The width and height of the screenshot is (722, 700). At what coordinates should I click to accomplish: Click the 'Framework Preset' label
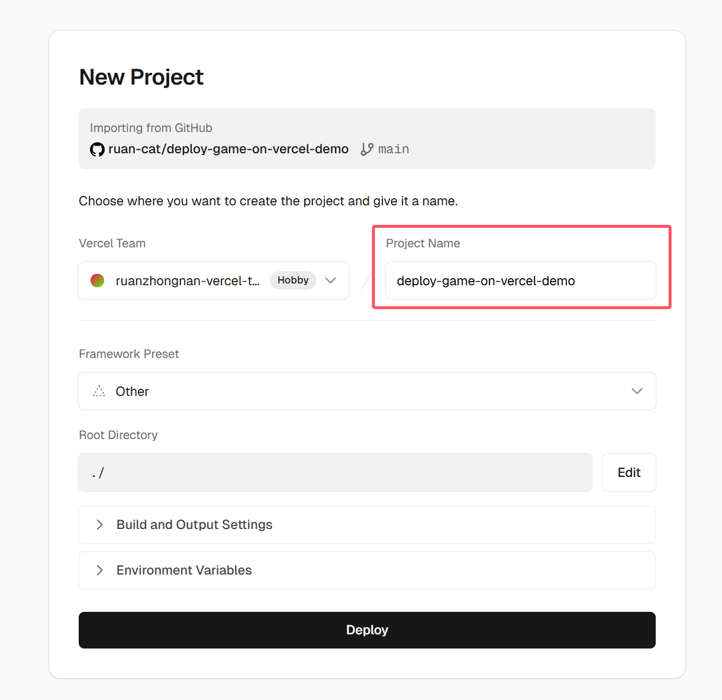click(129, 354)
